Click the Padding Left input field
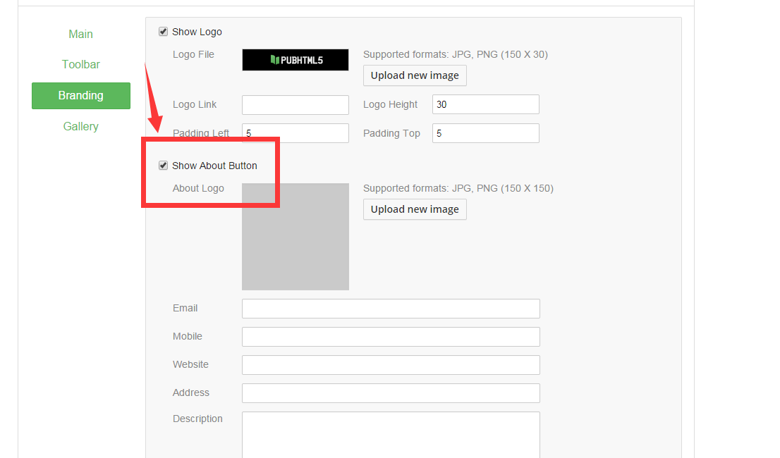This screenshot has height=458, width=780. point(295,133)
